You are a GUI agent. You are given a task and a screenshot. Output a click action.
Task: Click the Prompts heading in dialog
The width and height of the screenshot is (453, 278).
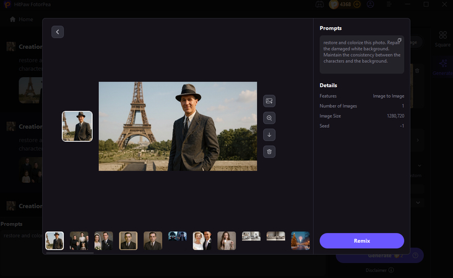click(330, 28)
